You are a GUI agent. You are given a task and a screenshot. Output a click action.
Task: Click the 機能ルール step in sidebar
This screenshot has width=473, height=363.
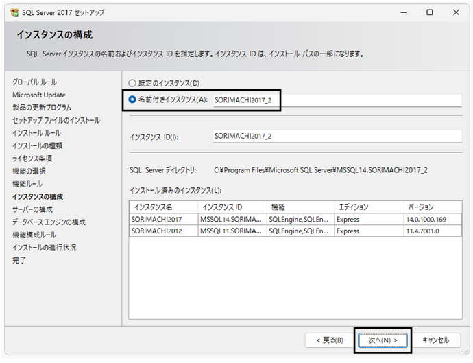coord(27,184)
